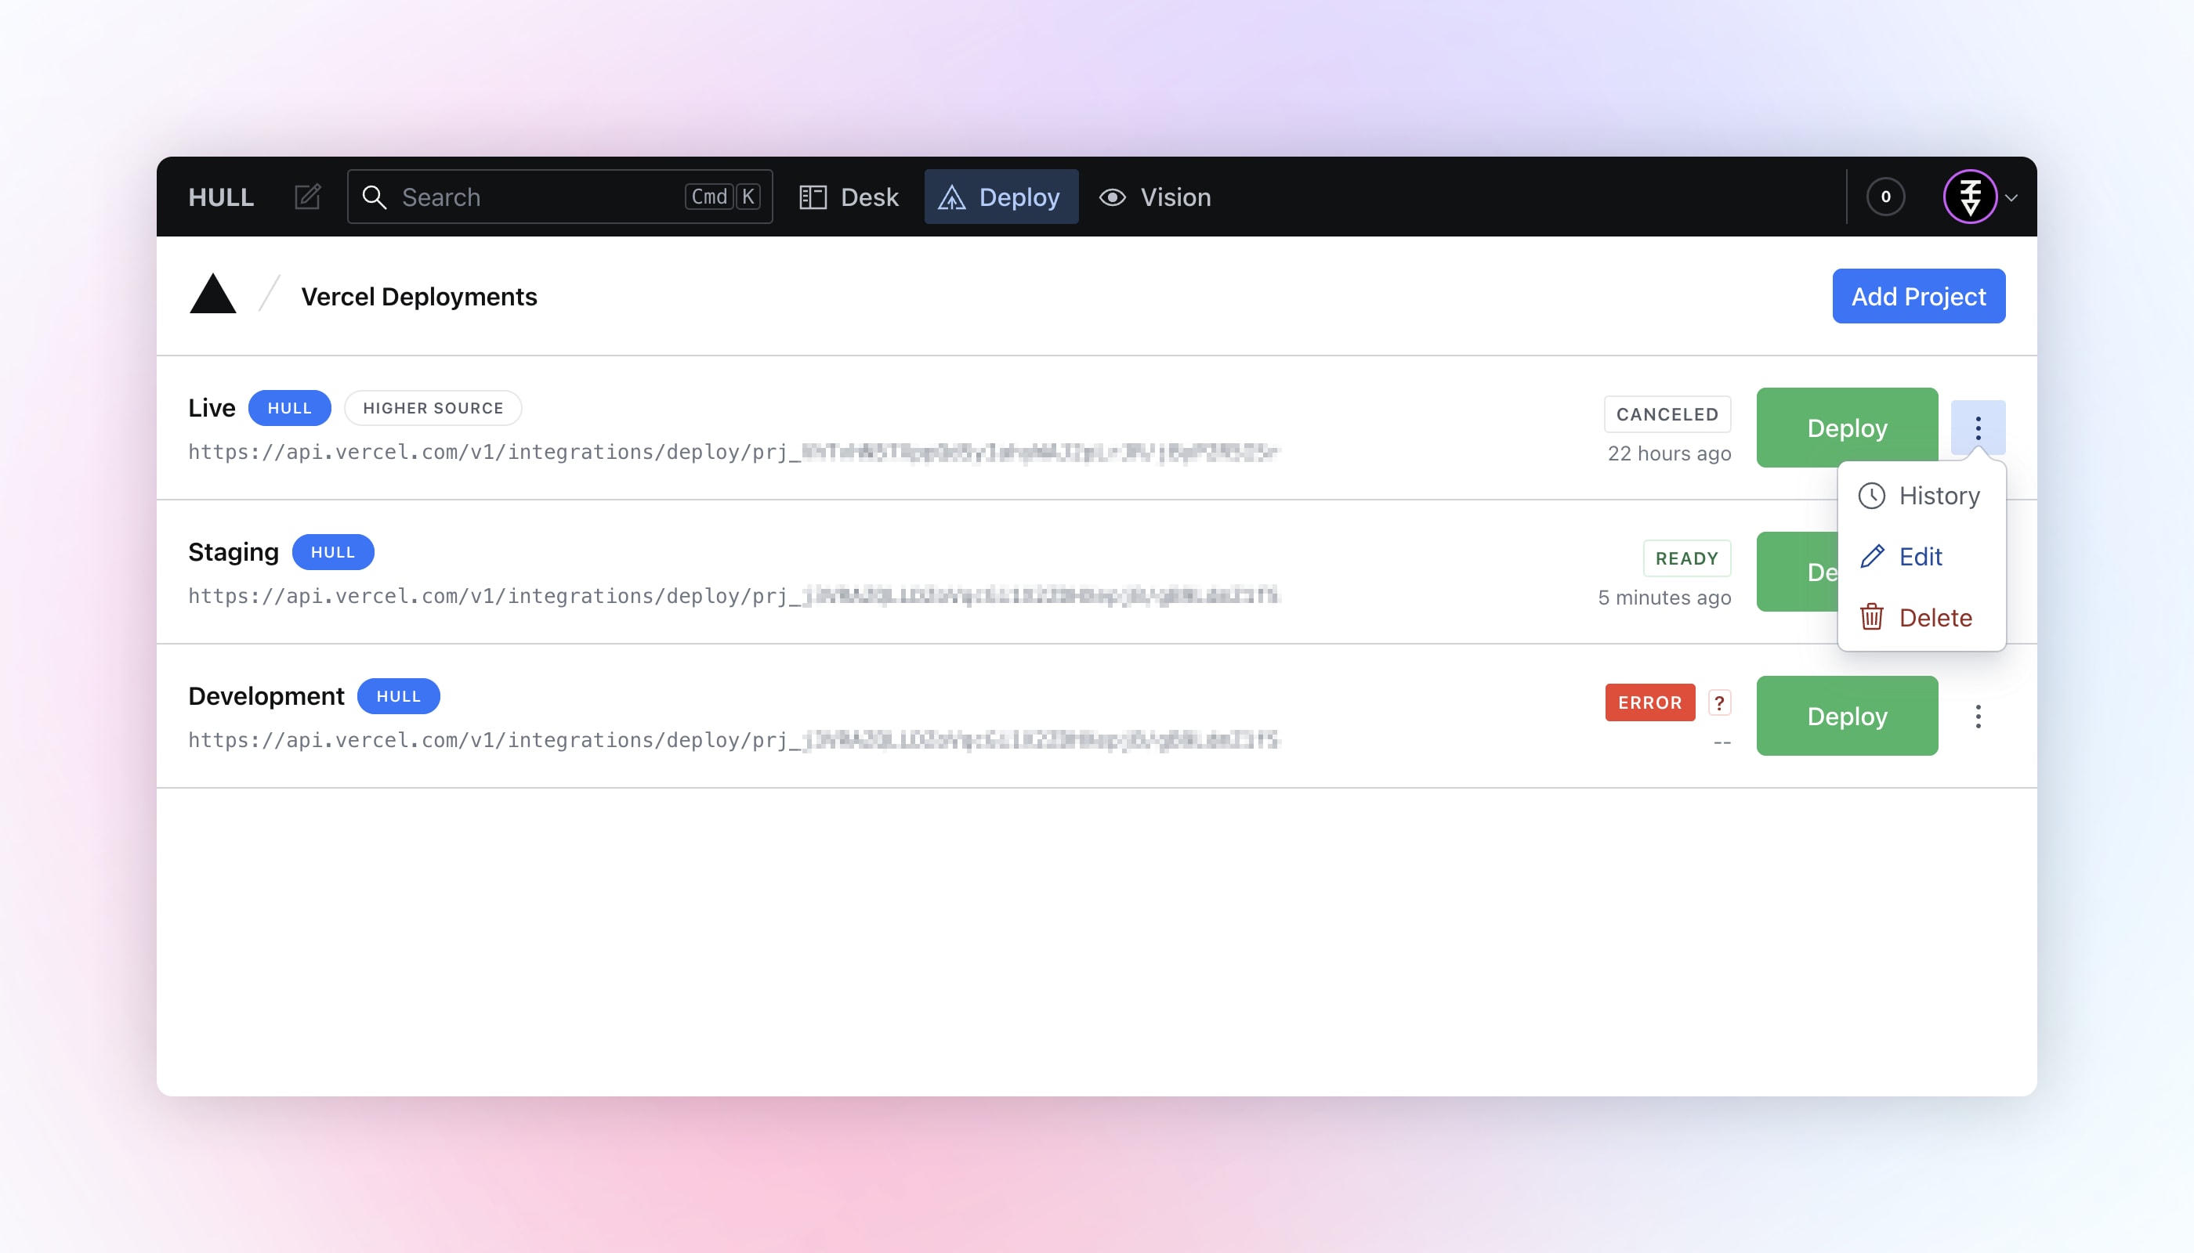Click the 5 minutes ago timestamp

click(x=1664, y=598)
